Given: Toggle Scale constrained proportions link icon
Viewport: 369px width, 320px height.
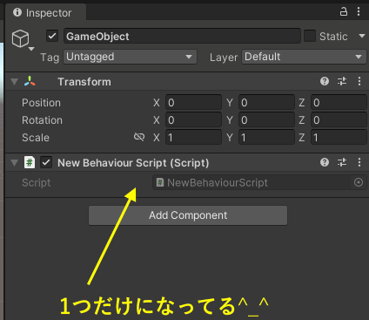Looking at the screenshot, I should coord(139,137).
